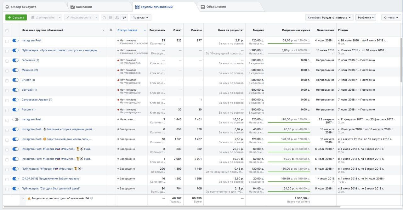Tick the checkbox for Россия (1) row
Image resolution: width=403 pixels, height=210 pixels.
(7, 110)
